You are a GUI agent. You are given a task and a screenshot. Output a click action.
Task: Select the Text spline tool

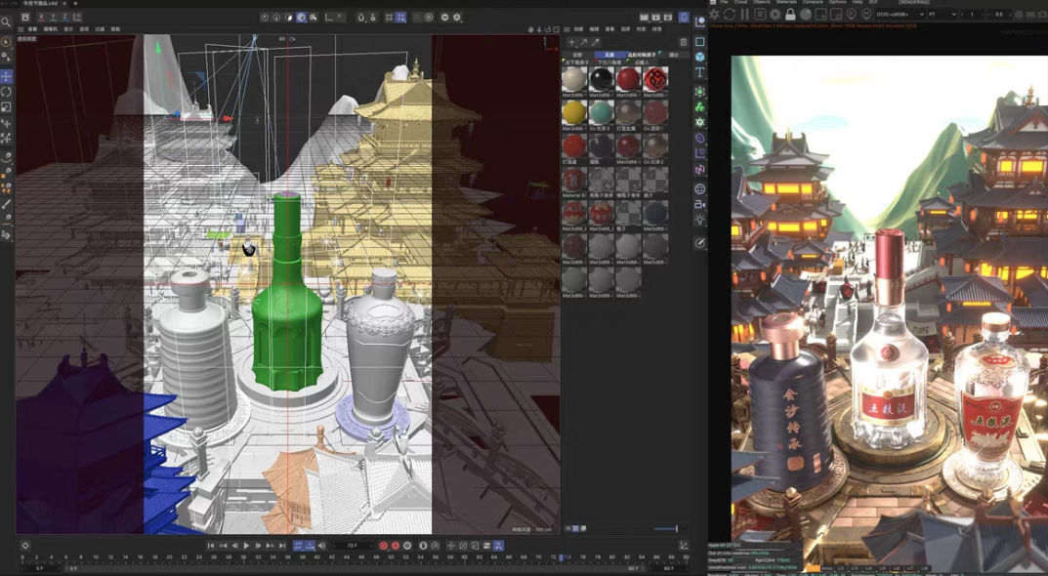(699, 73)
